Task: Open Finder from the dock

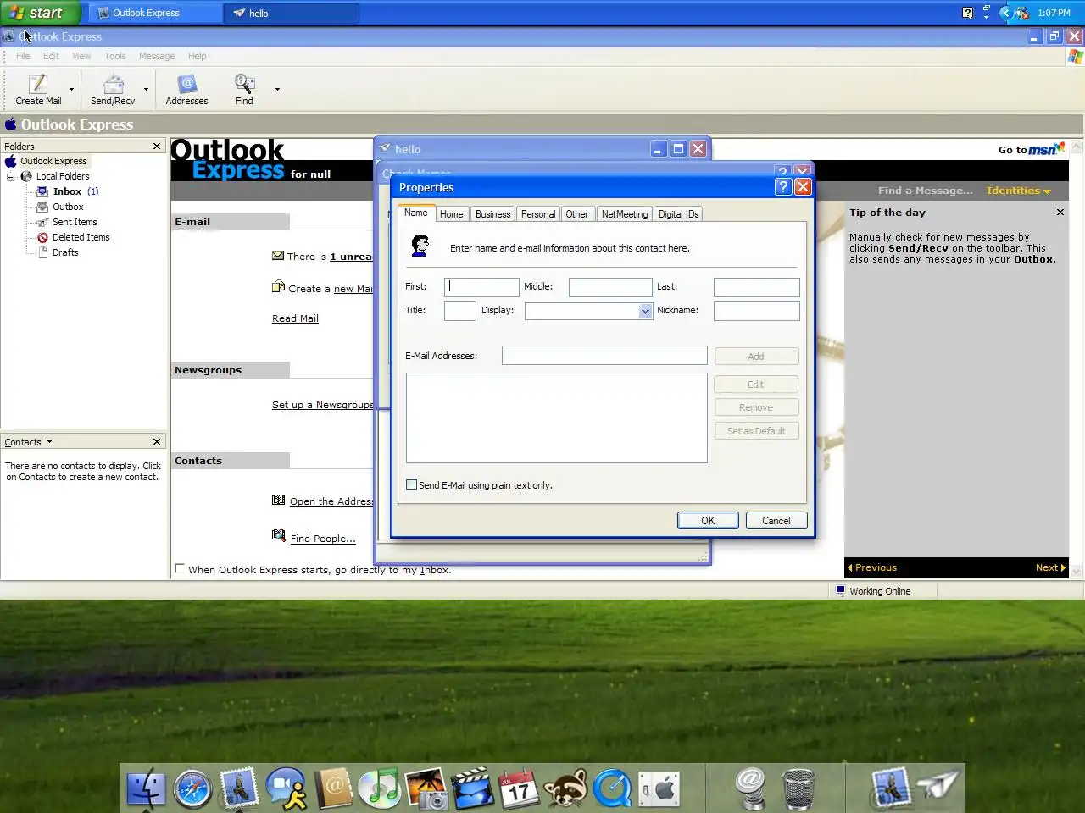Action: tap(147, 789)
